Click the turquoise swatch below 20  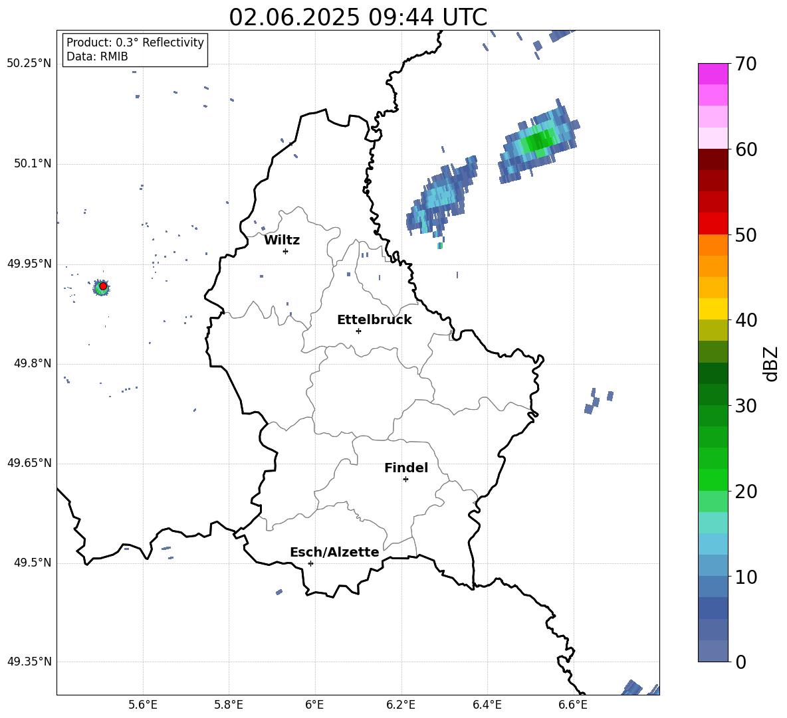click(713, 523)
